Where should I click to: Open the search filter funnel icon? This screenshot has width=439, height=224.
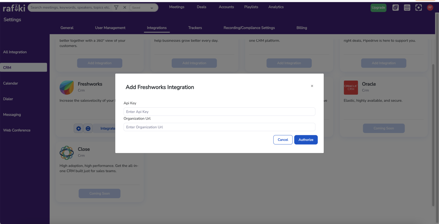(116, 7)
